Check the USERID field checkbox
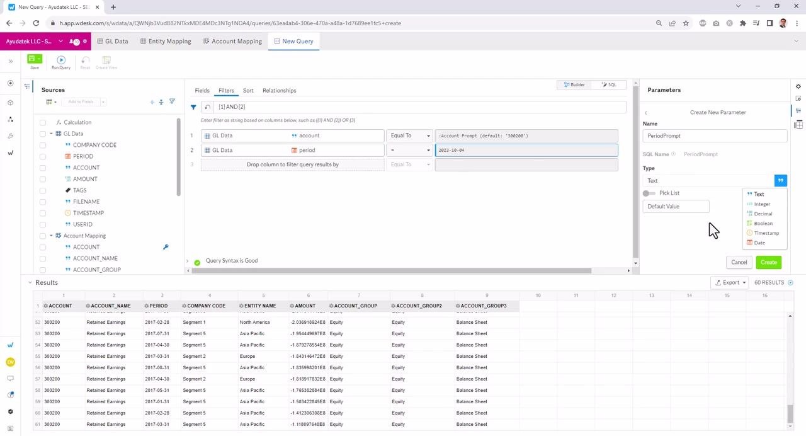The image size is (806, 436). pos(43,224)
